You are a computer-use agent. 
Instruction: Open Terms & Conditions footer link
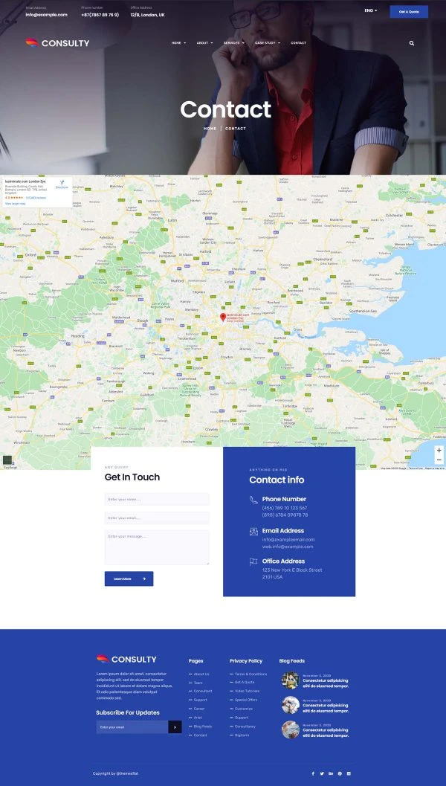[x=251, y=674]
